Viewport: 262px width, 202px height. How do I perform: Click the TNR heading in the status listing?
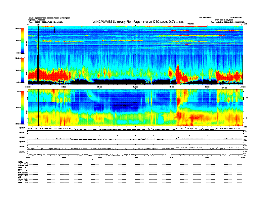(x=19, y=178)
